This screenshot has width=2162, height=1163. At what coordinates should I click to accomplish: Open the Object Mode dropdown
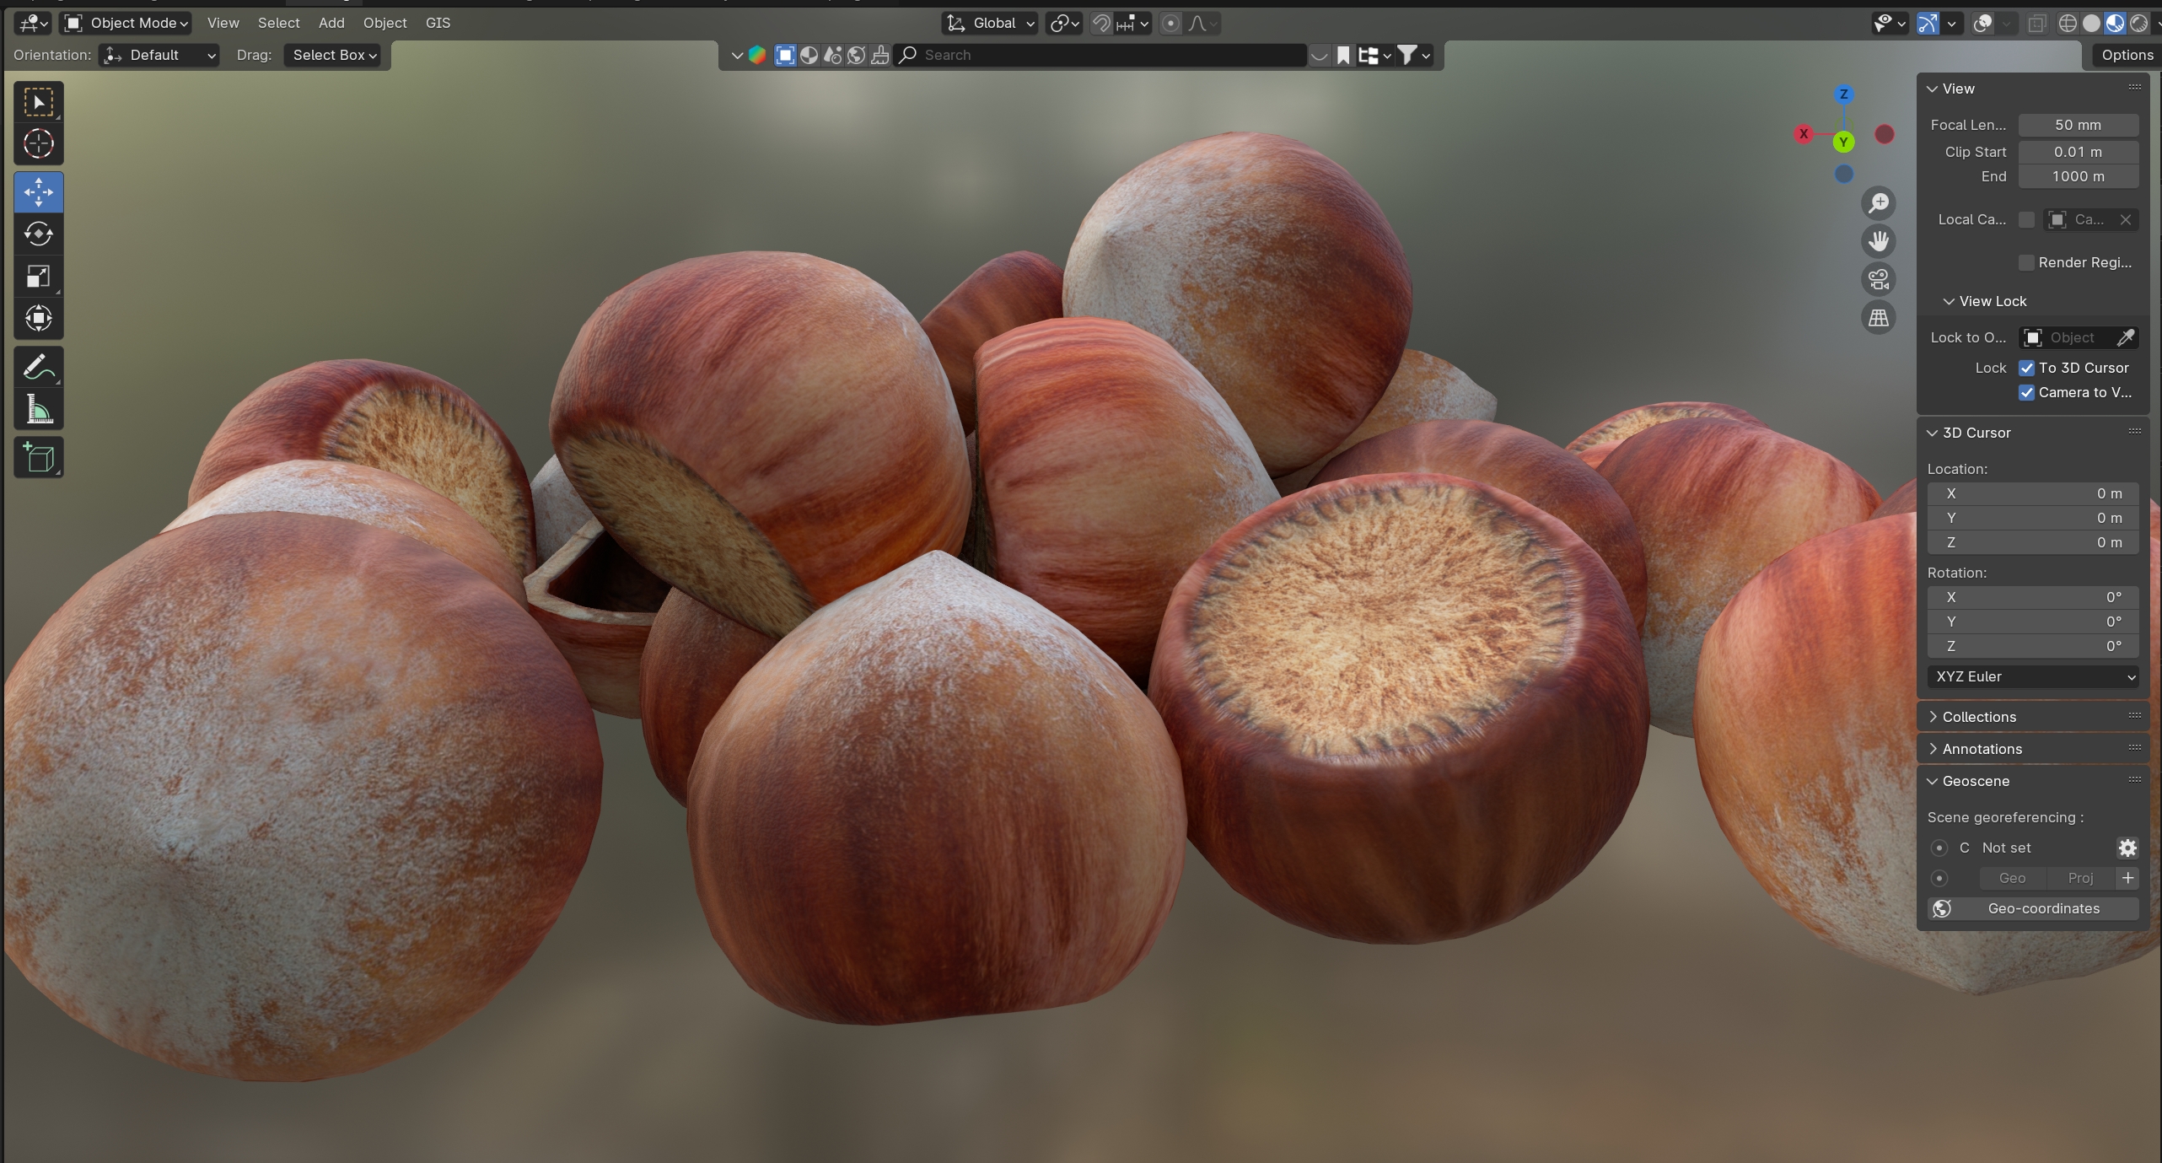point(126,23)
